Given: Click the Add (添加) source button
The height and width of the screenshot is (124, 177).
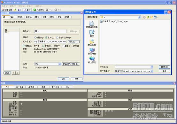Looking at the screenshot, I should point(7,73).
